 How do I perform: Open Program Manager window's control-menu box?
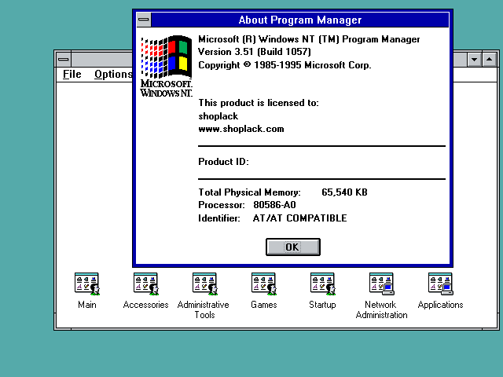tap(64, 60)
